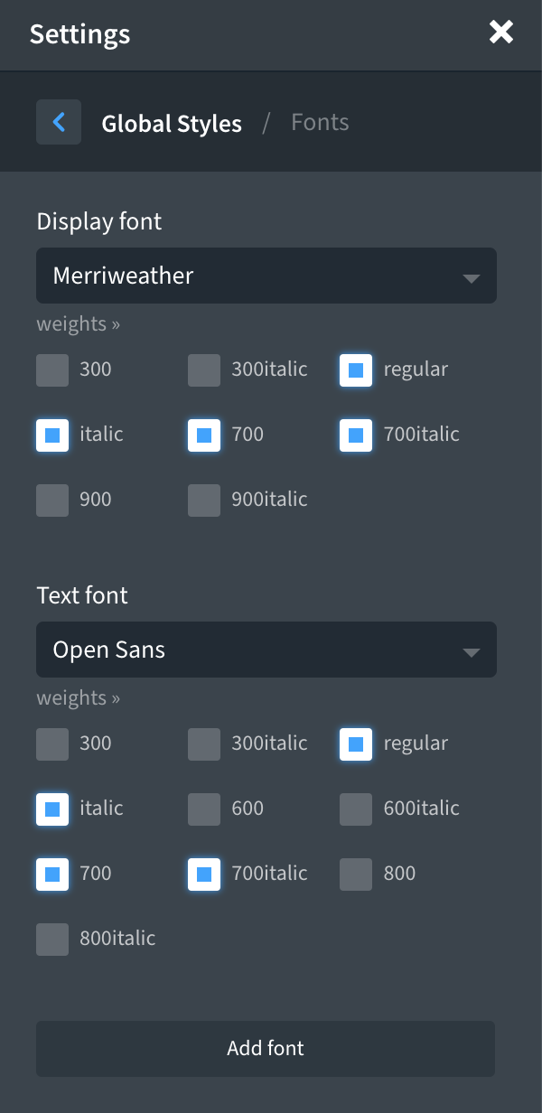Uncheck italic under Display font weights
The height and width of the screenshot is (1113, 542).
tap(51, 435)
